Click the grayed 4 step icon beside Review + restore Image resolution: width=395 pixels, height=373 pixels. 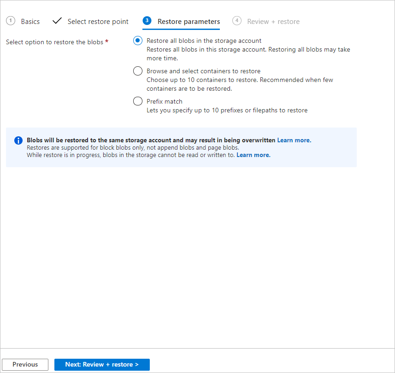point(237,21)
